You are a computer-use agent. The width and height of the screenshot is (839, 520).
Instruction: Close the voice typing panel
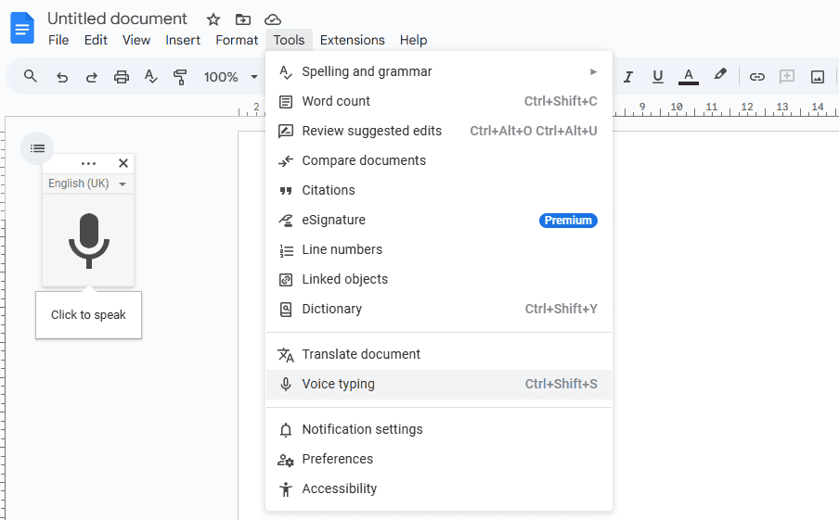(123, 163)
